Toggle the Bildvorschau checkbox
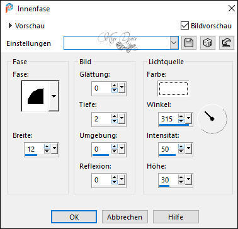Image resolution: width=238 pixels, height=229 pixels. point(184,26)
